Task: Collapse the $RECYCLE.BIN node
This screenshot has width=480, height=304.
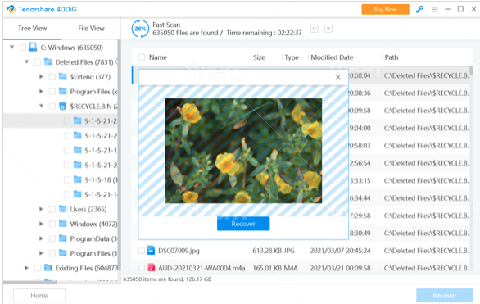Action: [x=41, y=106]
